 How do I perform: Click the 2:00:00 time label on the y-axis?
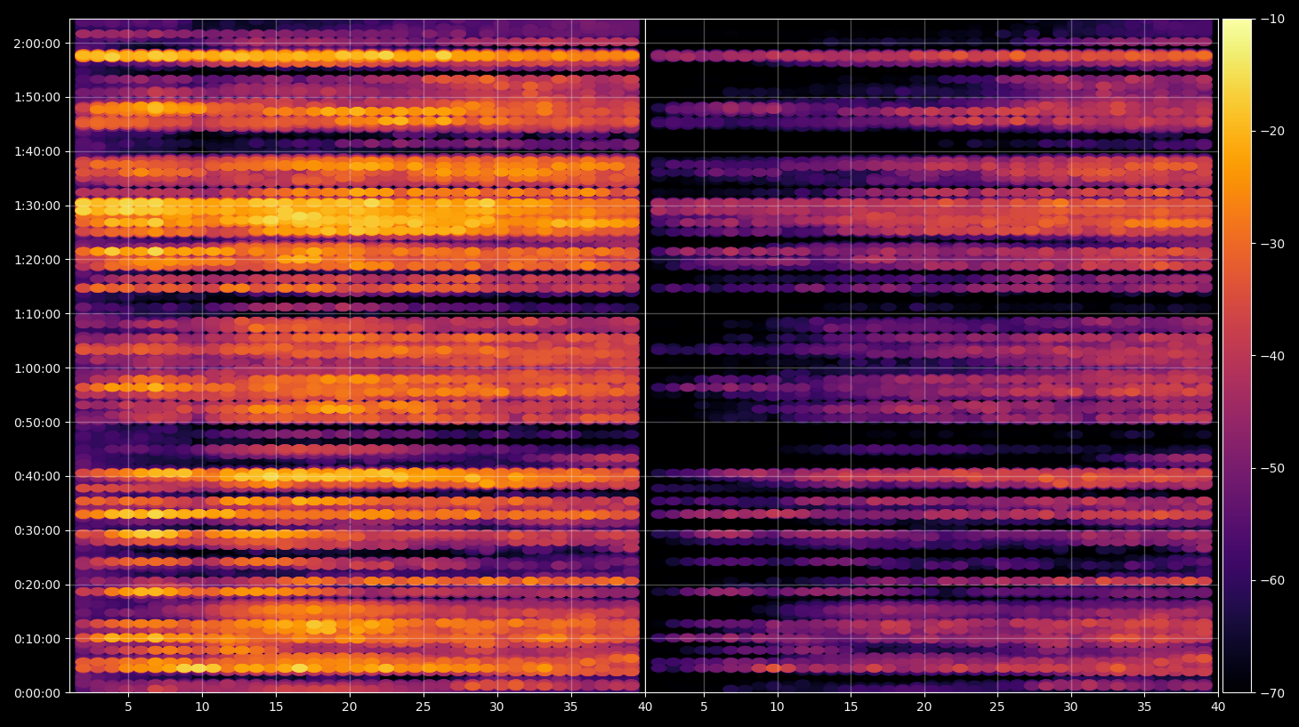pyautogui.click(x=37, y=44)
